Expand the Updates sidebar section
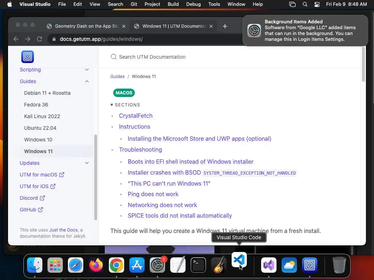Viewport: 374px width, 280px height. 87,163
